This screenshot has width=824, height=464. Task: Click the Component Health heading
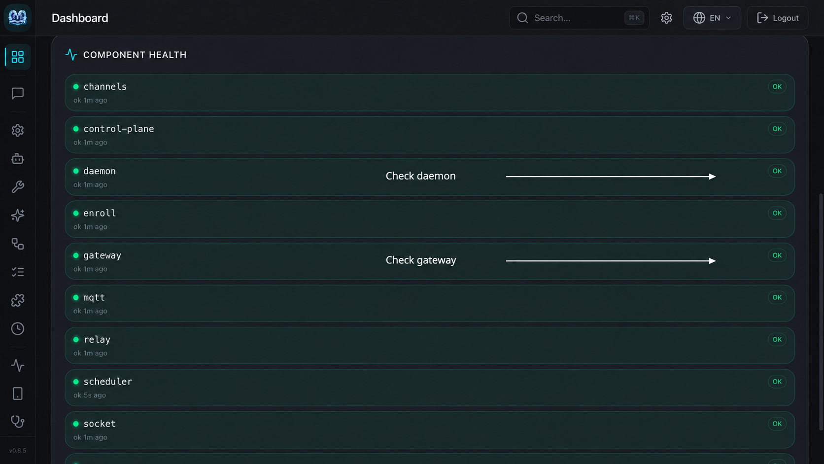coord(135,55)
